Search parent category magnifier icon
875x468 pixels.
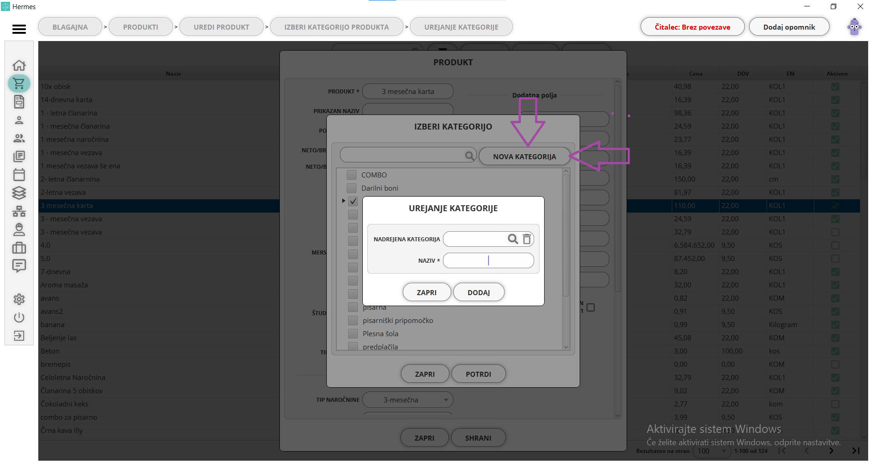click(513, 239)
